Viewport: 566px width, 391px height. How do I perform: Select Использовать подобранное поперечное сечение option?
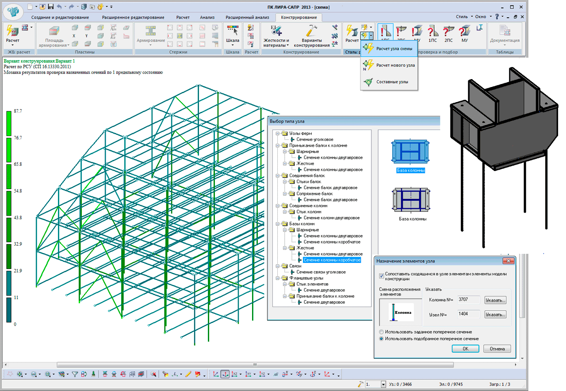coord(382,339)
